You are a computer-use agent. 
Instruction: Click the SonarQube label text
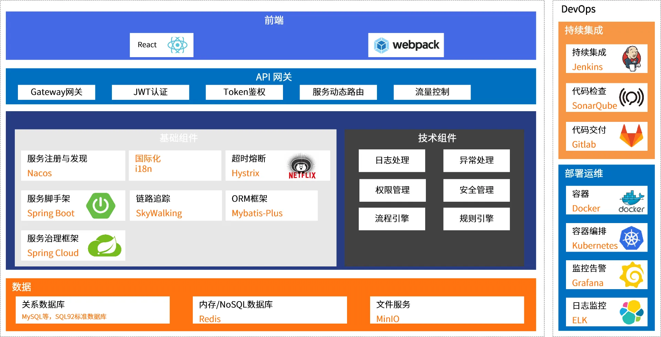click(x=595, y=106)
